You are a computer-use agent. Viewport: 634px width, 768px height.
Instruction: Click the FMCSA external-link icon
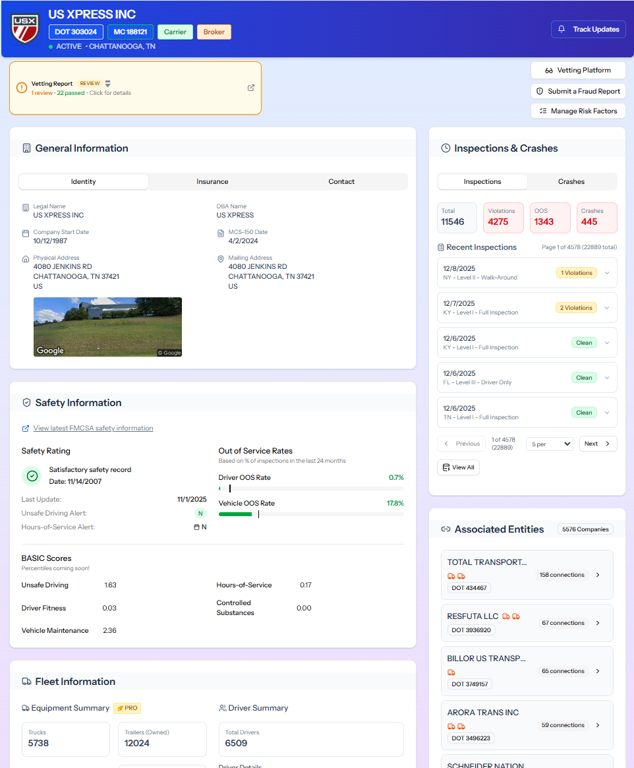[x=25, y=428]
